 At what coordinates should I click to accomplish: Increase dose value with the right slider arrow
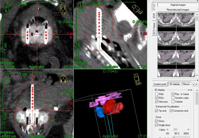(x=188, y=129)
